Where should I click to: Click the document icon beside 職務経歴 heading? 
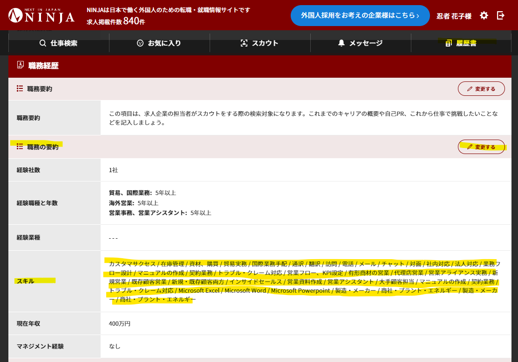coord(20,65)
